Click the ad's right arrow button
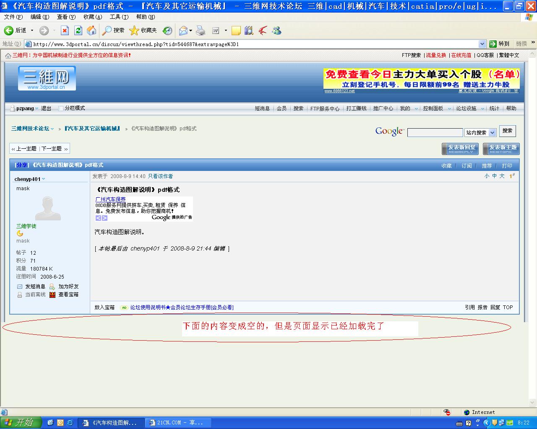537x429 pixels. click(x=104, y=218)
